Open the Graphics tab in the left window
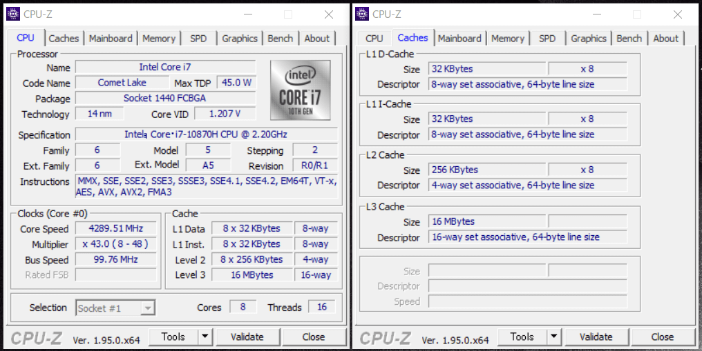This screenshot has width=702, height=351. coord(240,39)
